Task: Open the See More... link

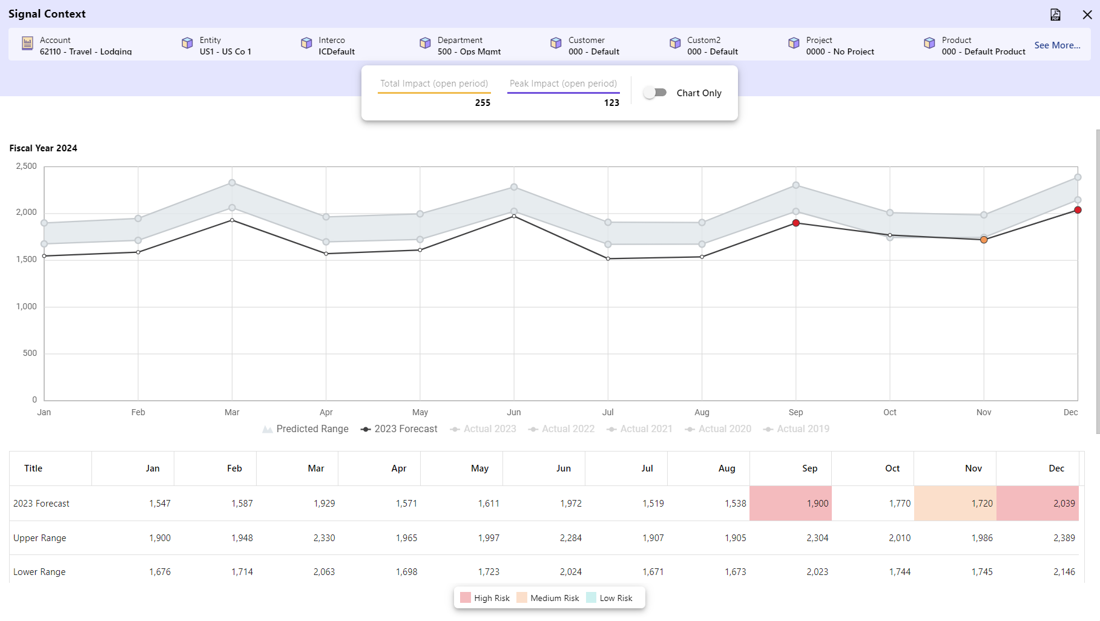Action: coord(1057,45)
